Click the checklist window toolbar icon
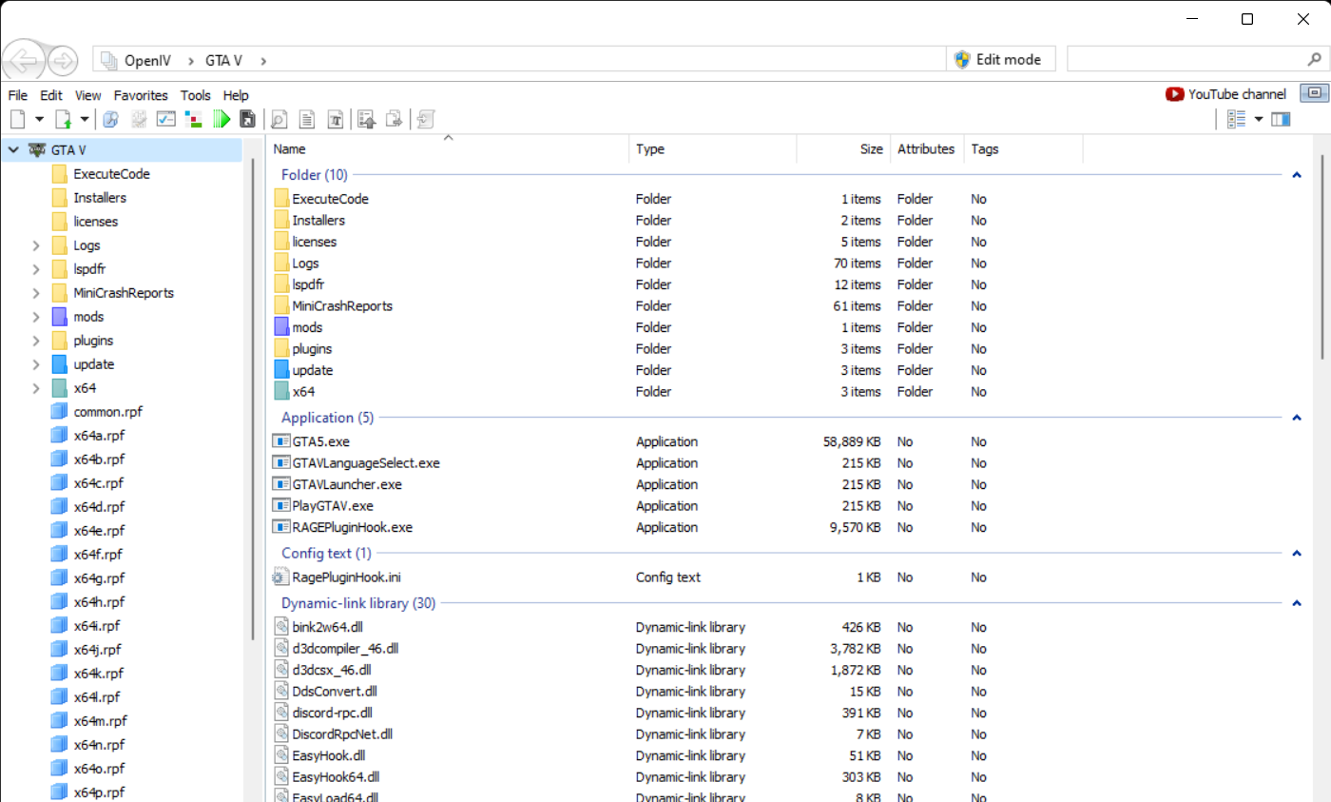Image resolution: width=1331 pixels, height=802 pixels. [x=166, y=119]
